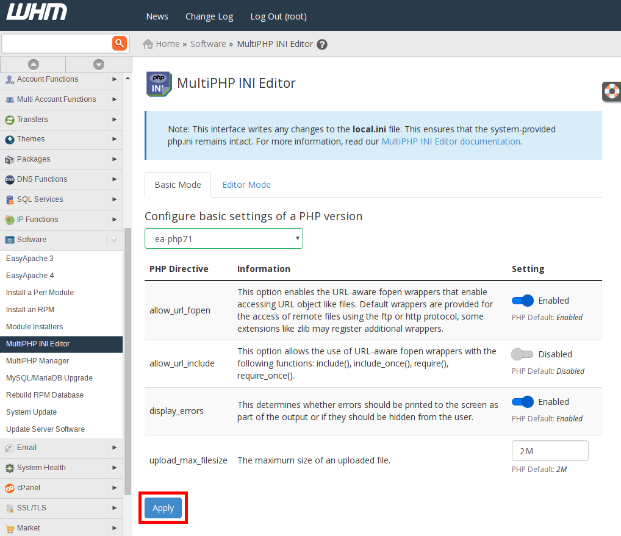The height and width of the screenshot is (536, 621).
Task: Click the support lifebuoy icon
Action: 612,91
